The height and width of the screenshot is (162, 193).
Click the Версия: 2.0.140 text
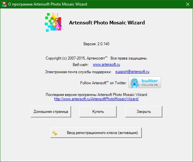96,44
